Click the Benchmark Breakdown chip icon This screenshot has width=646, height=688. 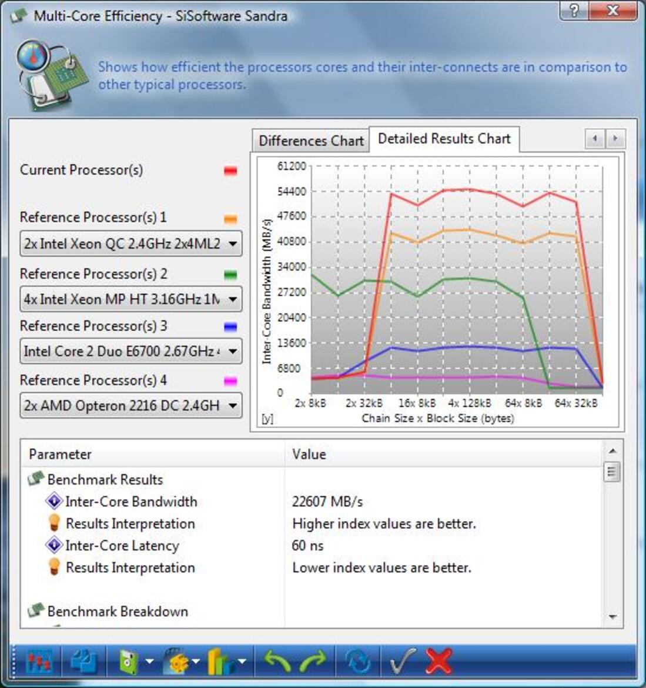(36, 610)
